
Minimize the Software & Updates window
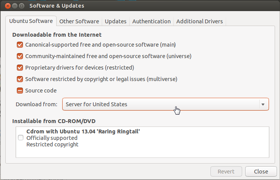(x=14, y=6)
